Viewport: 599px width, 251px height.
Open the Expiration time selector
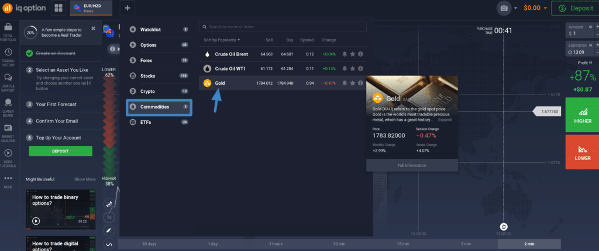click(580, 48)
